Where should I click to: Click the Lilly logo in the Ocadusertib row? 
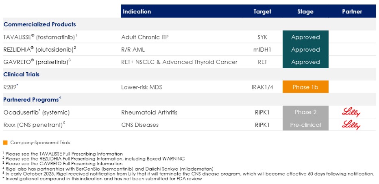[351, 113]
